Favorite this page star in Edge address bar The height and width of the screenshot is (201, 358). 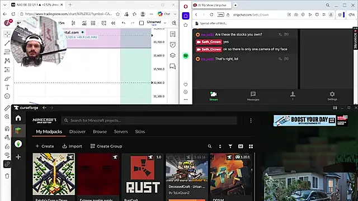click(117, 14)
